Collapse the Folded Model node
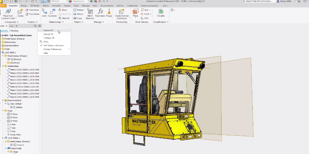Screen dimensions: 309x154 (x=6, y=148)
